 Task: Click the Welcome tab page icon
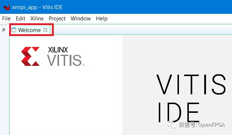click(x=14, y=30)
